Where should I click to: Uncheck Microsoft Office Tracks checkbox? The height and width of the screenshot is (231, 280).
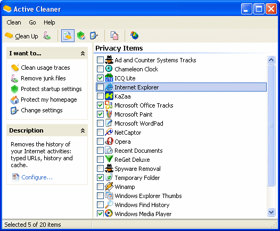(x=100, y=105)
